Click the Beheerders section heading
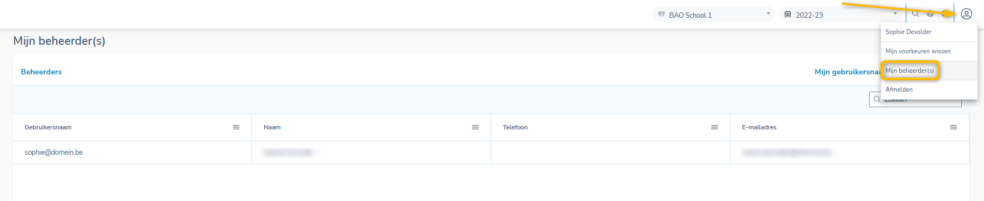Viewport: 984px width, 201px height. point(41,72)
